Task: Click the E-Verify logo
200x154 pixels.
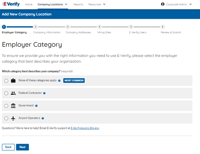Action: coord(11,4)
